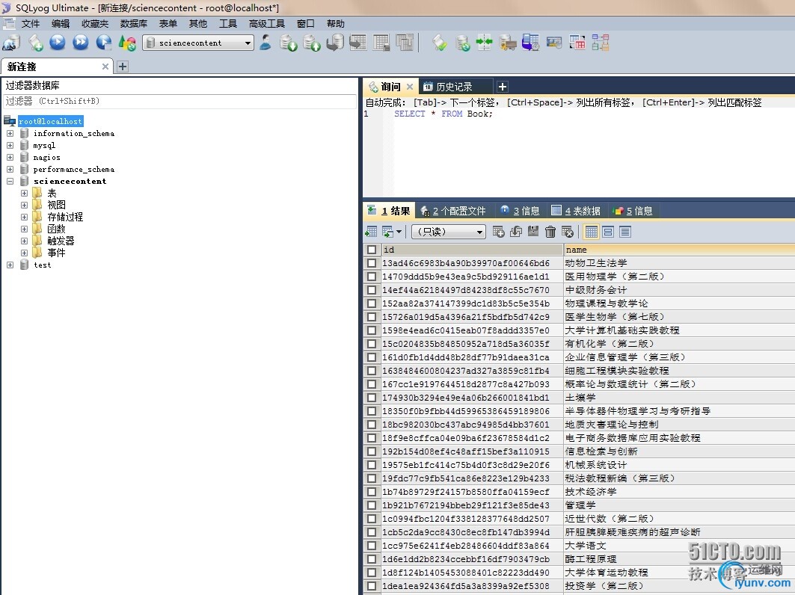This screenshot has width=795, height=595.
Task: Expand the test database node
Action: tap(10, 265)
